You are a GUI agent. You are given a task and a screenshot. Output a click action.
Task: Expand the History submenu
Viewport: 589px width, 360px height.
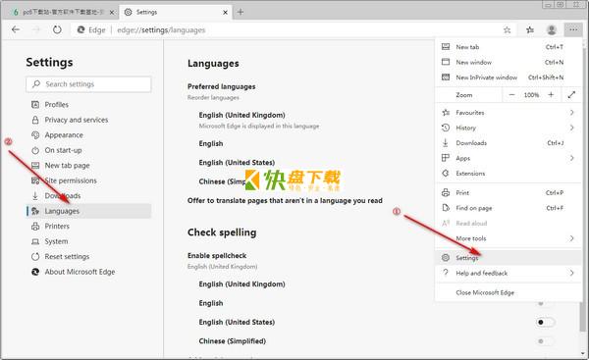[508, 128]
